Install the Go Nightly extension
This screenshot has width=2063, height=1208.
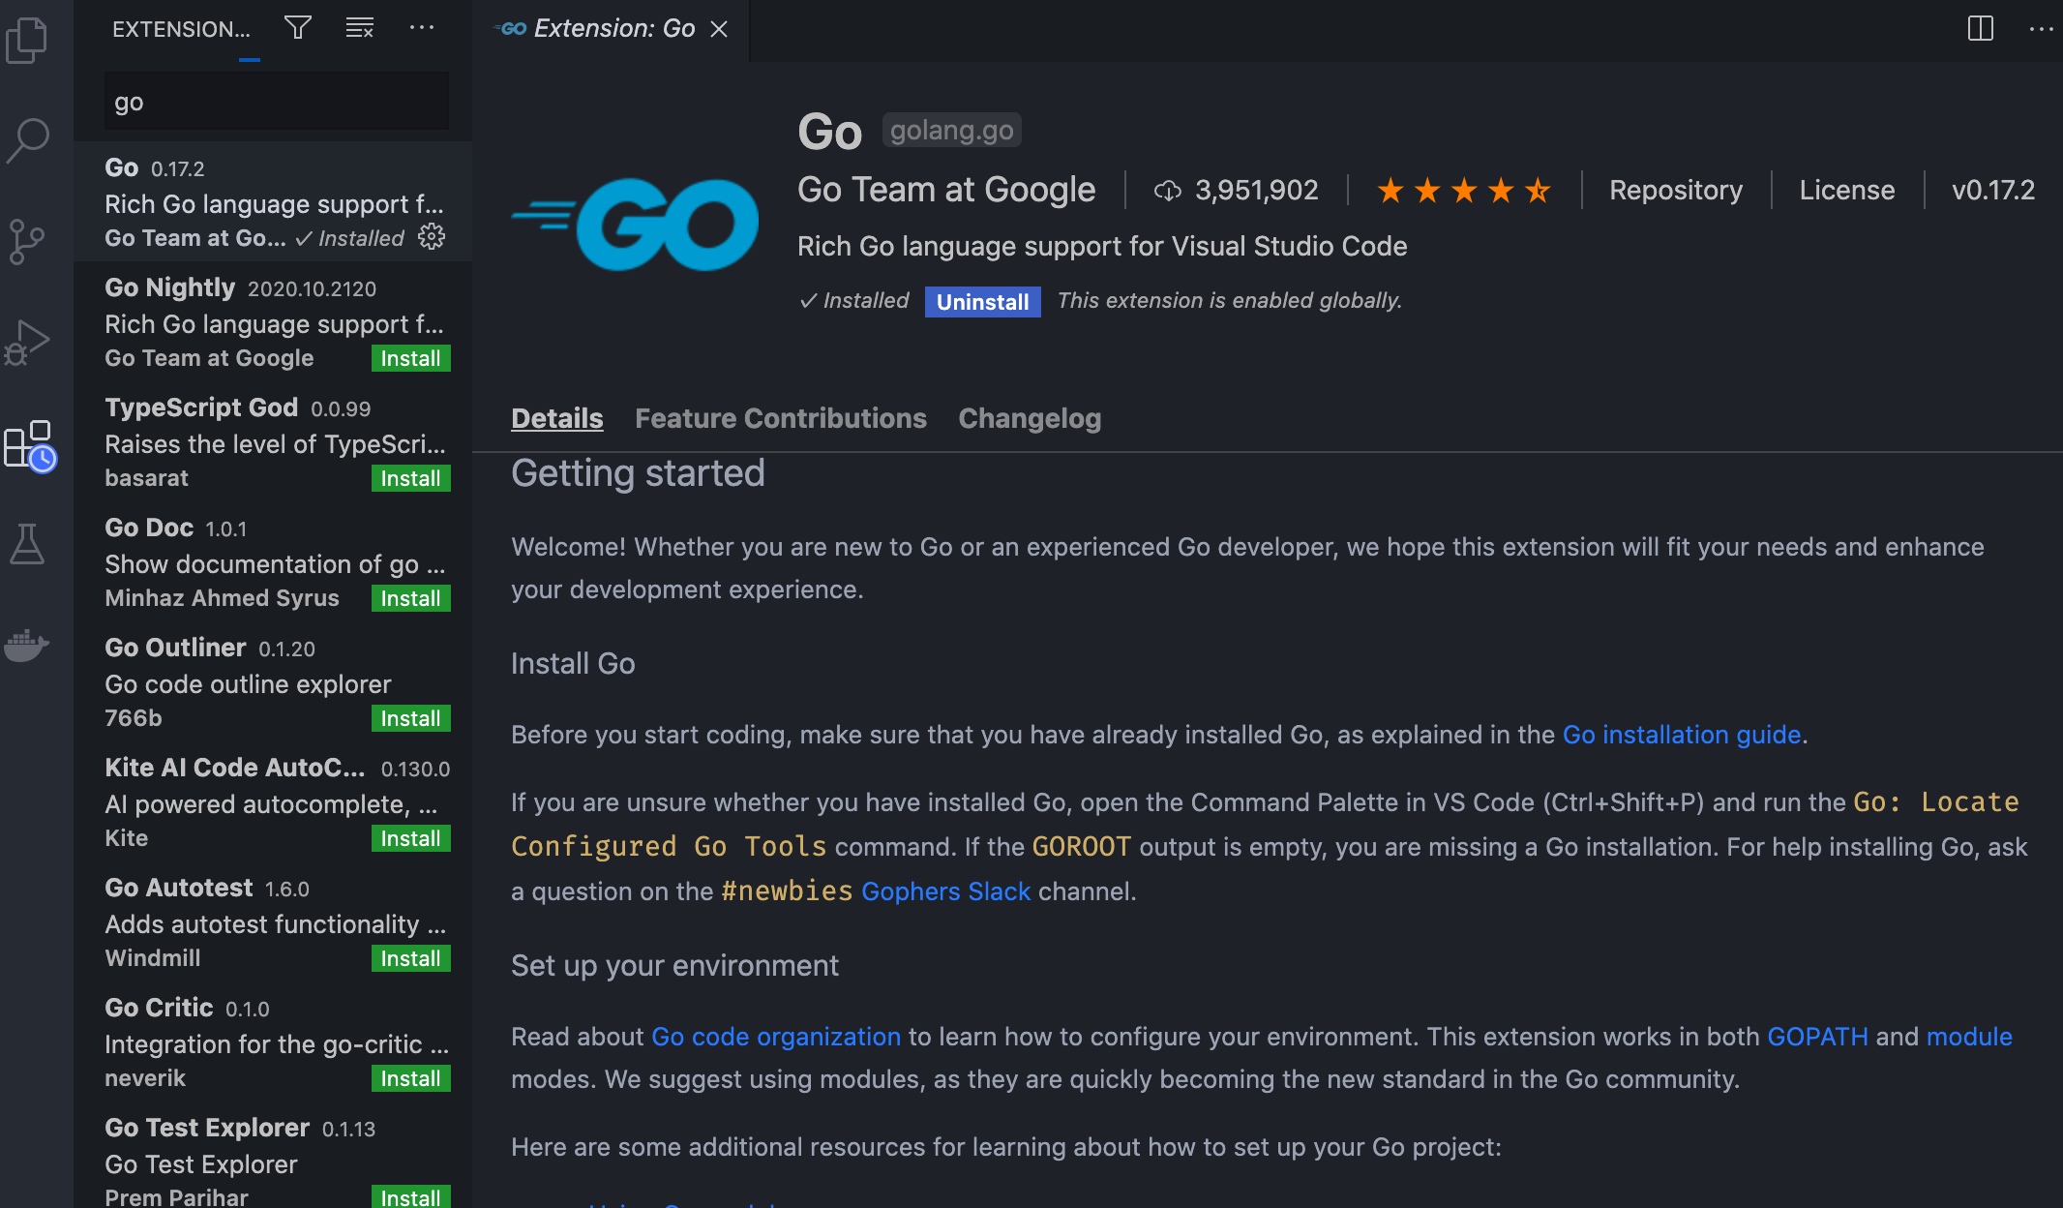point(410,359)
